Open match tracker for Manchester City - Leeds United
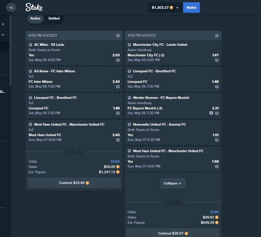261x237 pixels. point(217,60)
